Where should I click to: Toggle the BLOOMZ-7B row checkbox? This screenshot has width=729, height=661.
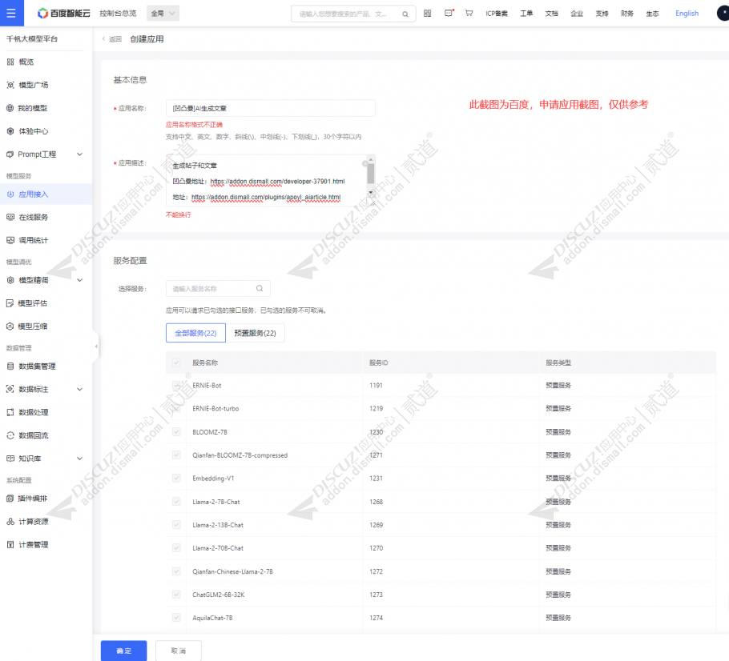click(x=176, y=432)
